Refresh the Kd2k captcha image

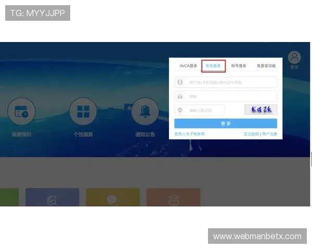click(261, 110)
